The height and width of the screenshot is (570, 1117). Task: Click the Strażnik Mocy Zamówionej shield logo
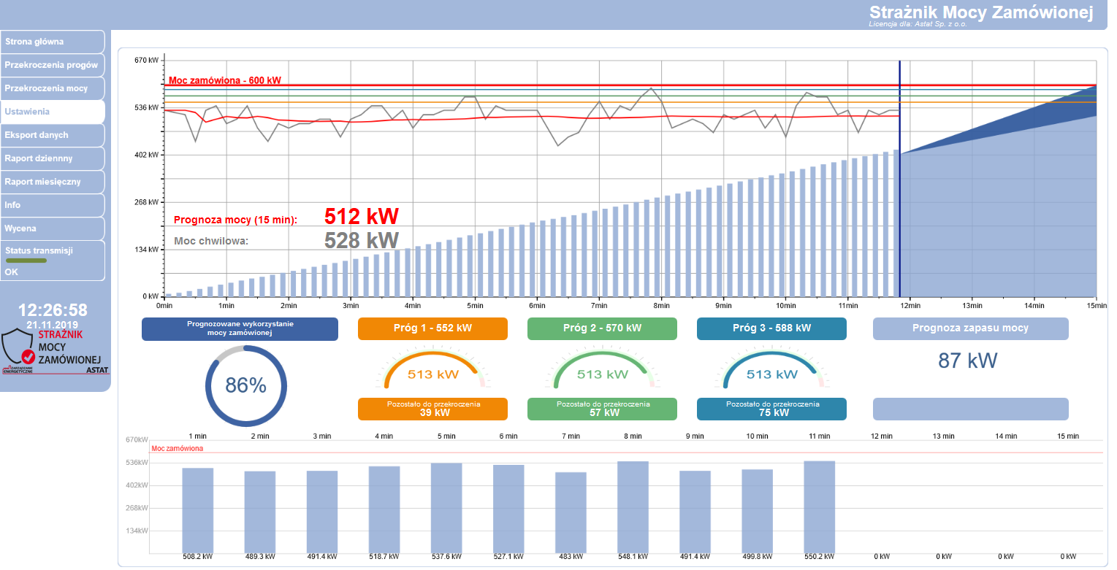coord(53,352)
